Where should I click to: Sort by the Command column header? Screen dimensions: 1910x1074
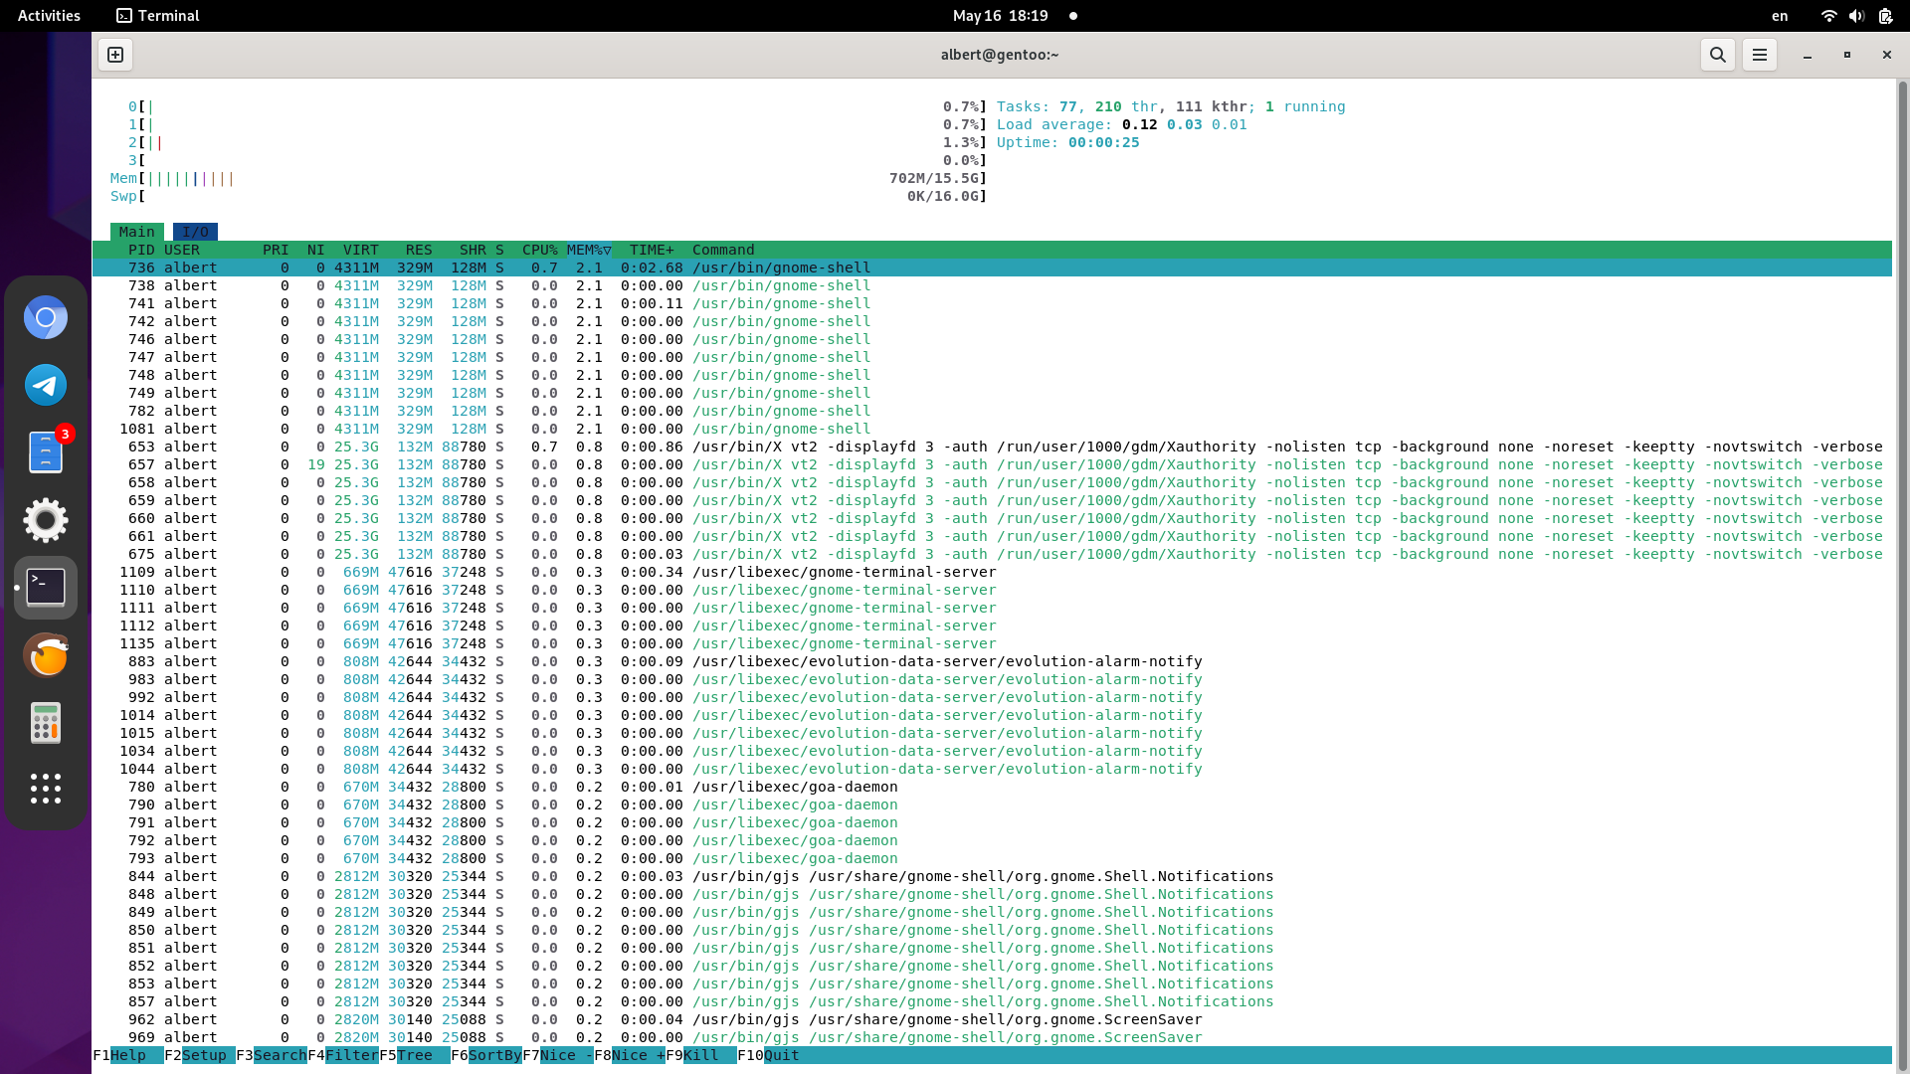coord(723,250)
